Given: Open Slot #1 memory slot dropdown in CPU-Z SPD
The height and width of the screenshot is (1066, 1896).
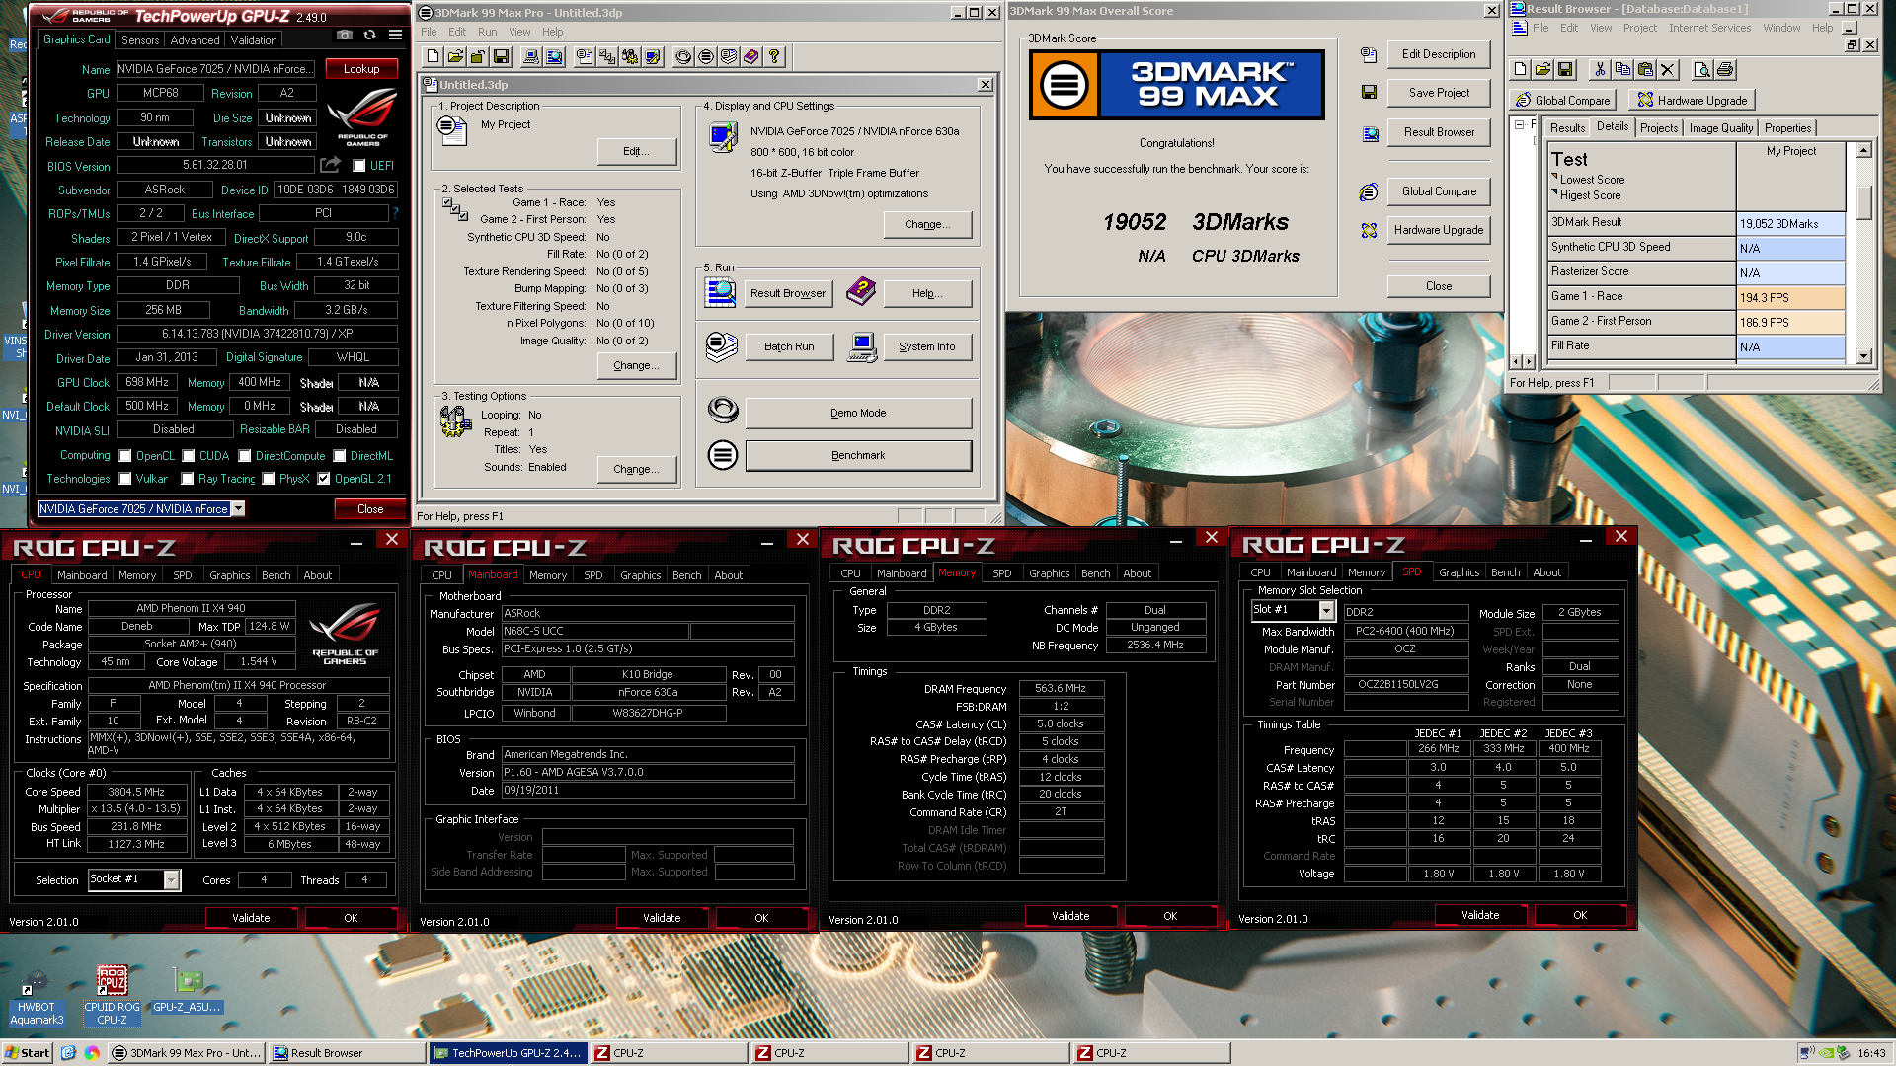Looking at the screenshot, I should coord(1326,610).
